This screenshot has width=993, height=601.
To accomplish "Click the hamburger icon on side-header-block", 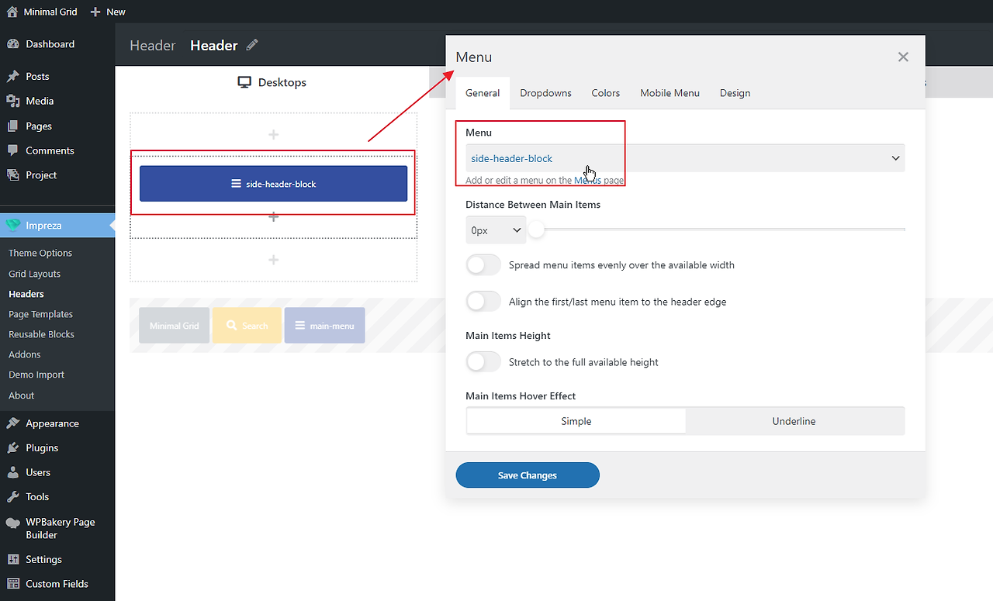I will (236, 184).
